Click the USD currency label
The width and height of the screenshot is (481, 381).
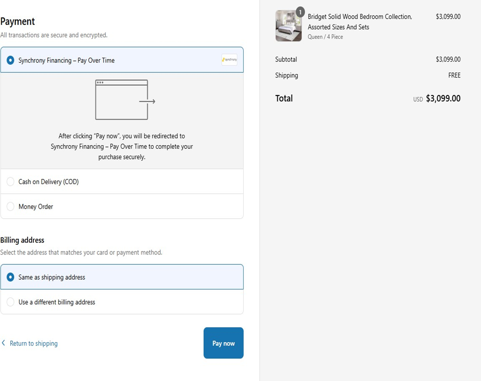click(x=418, y=100)
